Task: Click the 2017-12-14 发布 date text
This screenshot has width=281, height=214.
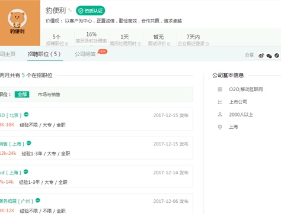Action: (171, 173)
